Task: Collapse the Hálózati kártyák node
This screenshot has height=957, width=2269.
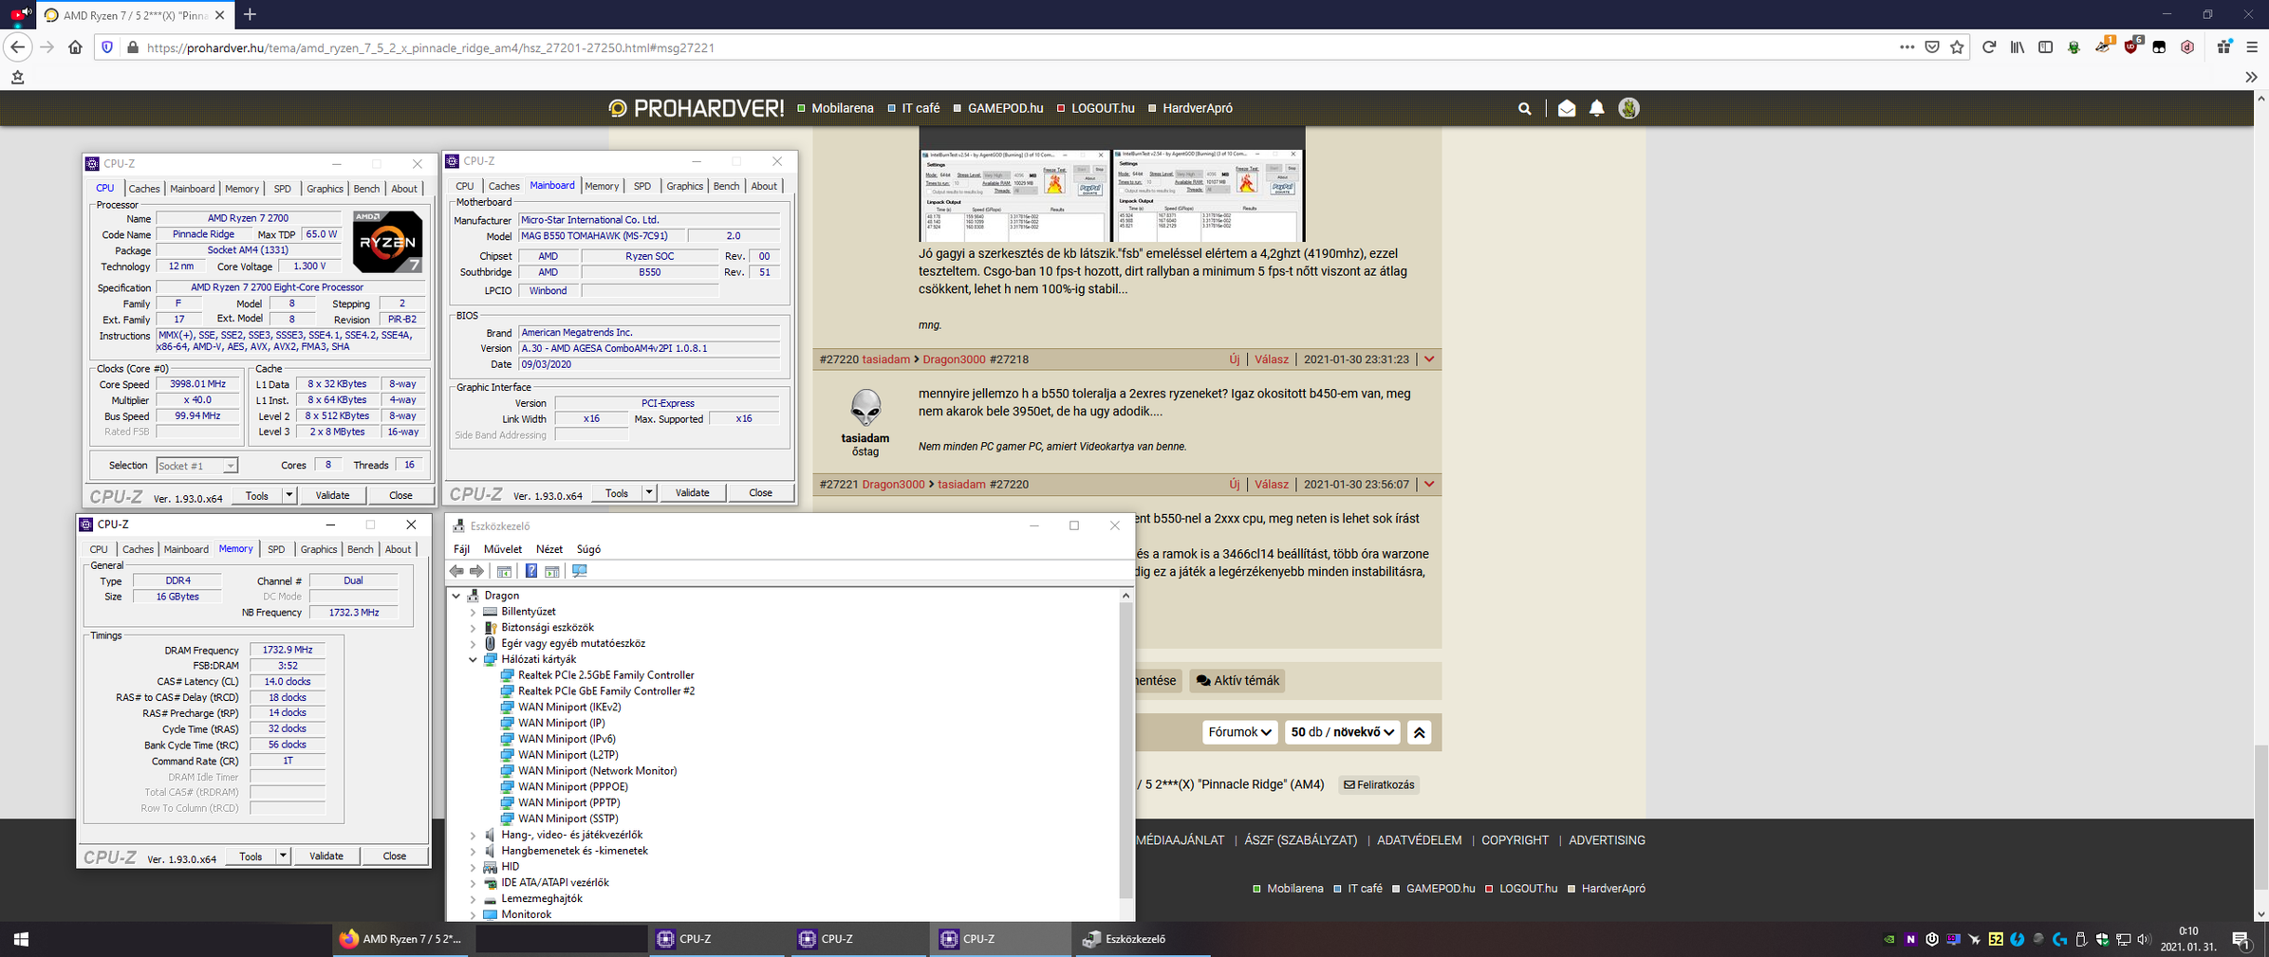Action: click(473, 659)
